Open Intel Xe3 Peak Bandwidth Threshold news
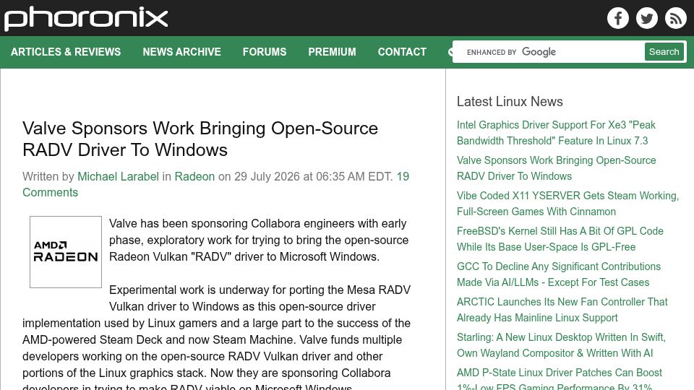This screenshot has width=694, height=390. point(556,133)
